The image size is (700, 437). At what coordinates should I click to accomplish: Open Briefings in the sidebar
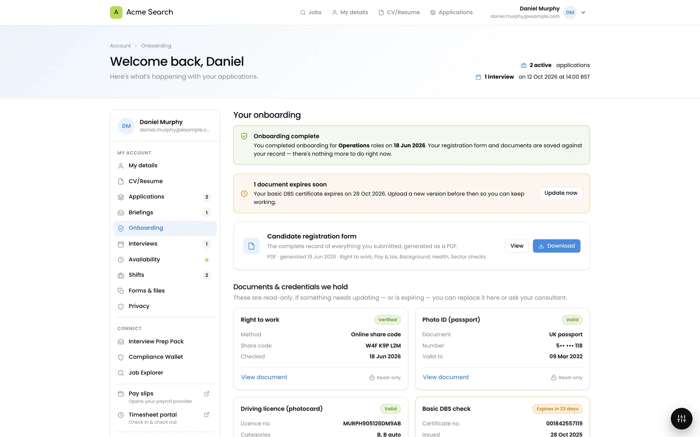click(165, 212)
